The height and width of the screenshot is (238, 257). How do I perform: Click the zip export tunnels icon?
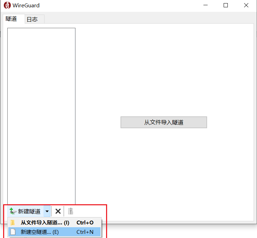[71, 211]
